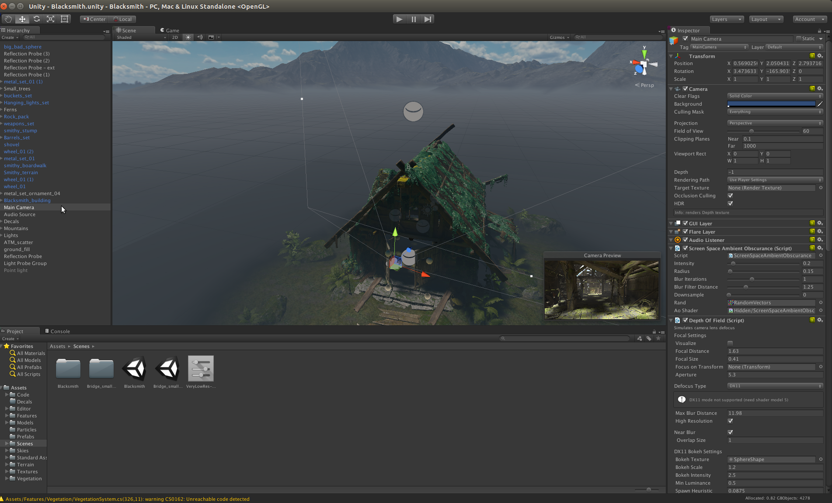Disable HDR on the Main Camera

[730, 203]
